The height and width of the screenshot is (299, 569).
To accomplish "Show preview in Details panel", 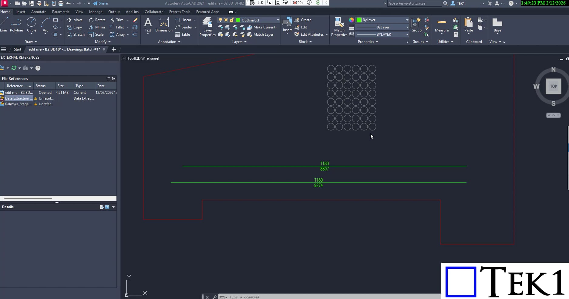I will [x=107, y=207].
